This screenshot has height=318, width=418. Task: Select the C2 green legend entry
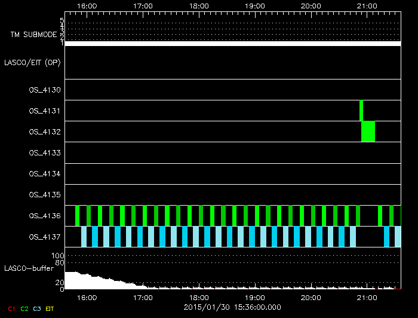point(24,308)
